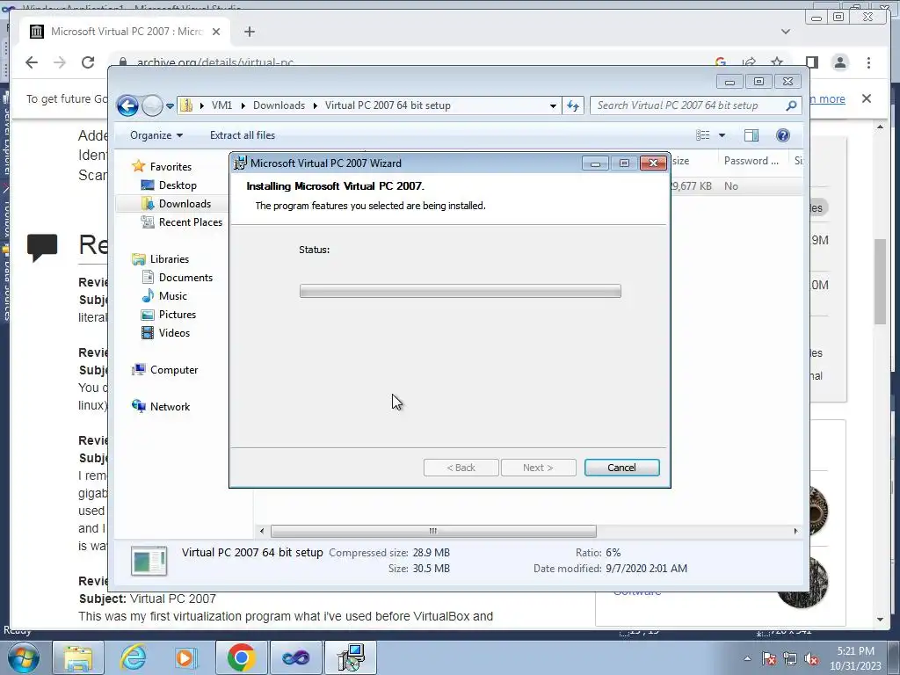
Task: Open Music library
Action: 173,296
